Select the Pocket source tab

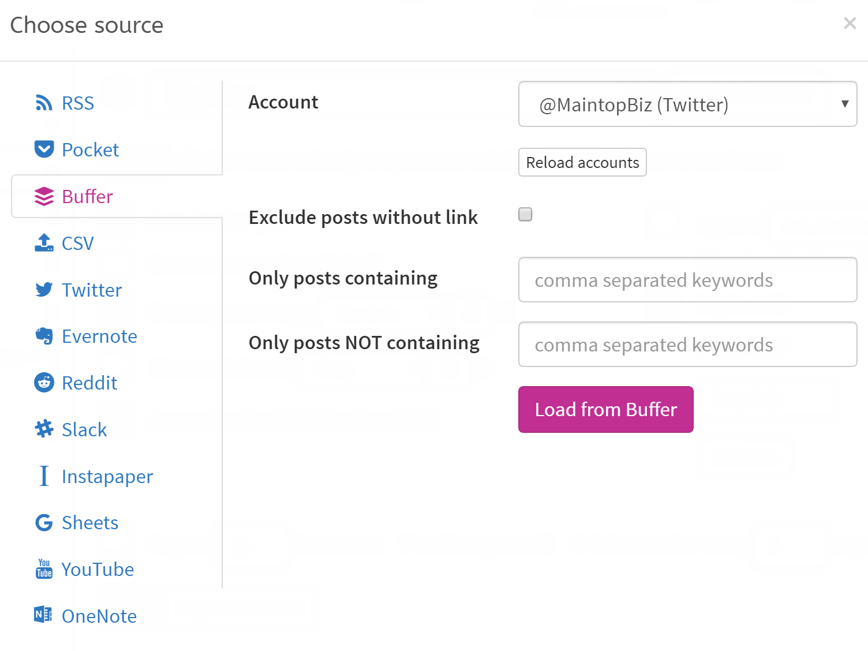pos(117,149)
